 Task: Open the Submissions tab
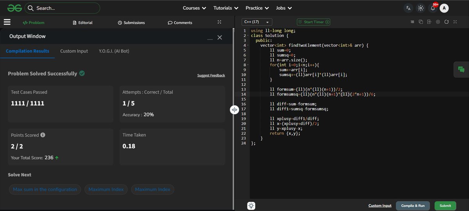131,23
